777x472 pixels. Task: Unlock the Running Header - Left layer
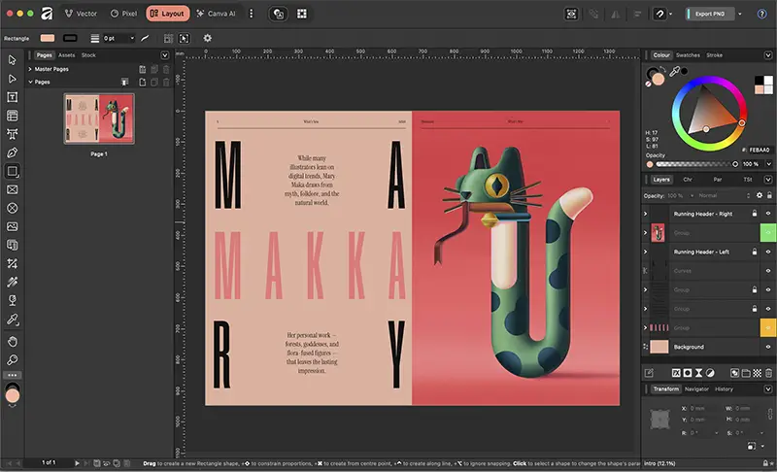point(755,252)
